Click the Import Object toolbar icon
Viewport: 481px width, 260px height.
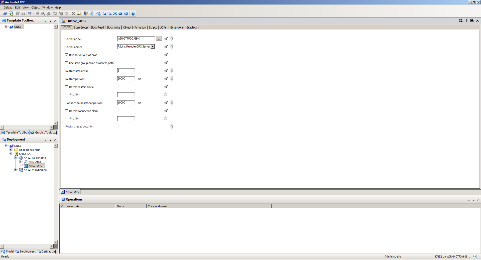coord(11,13)
